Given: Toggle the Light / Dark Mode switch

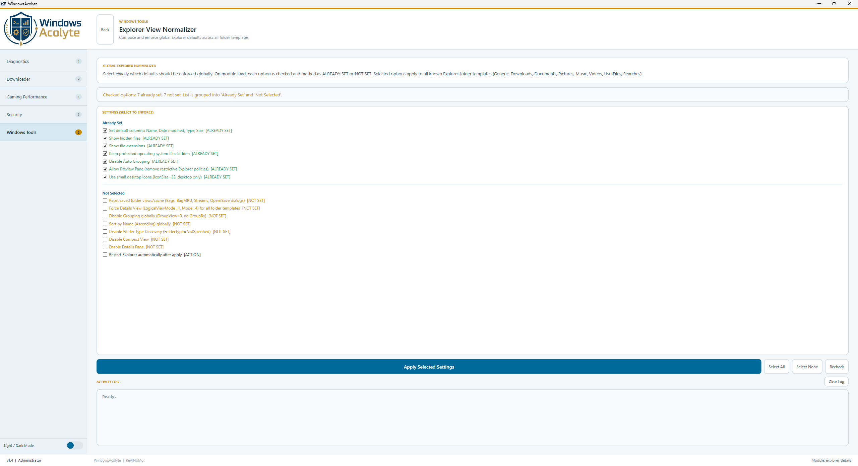Looking at the screenshot, I should 75,446.
